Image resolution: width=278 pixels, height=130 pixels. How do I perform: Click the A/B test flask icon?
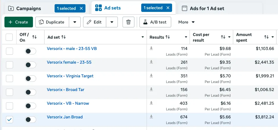(x=145, y=22)
